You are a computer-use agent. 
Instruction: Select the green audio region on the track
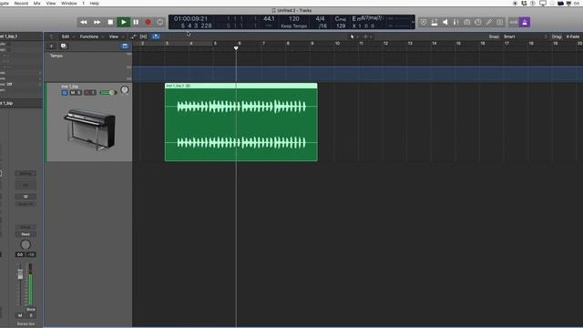(x=240, y=122)
